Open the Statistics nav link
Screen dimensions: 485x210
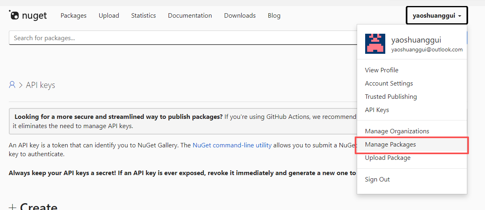pos(144,16)
